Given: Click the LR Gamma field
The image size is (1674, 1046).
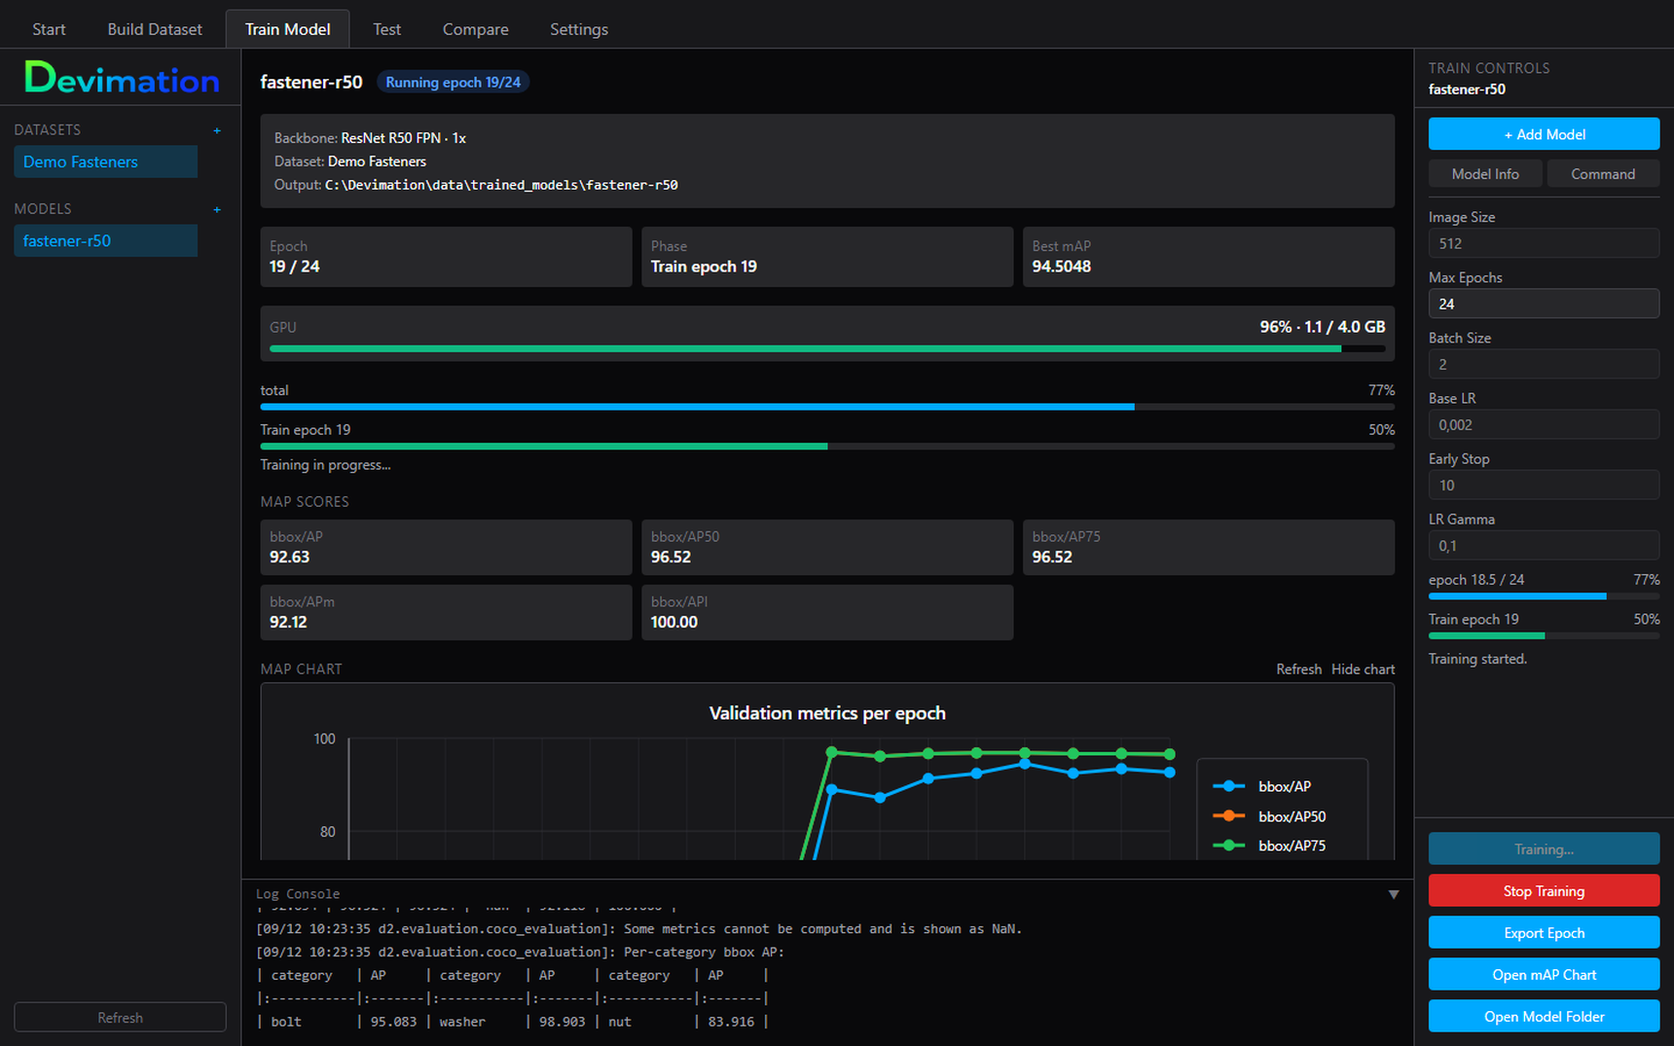Looking at the screenshot, I should 1544,545.
